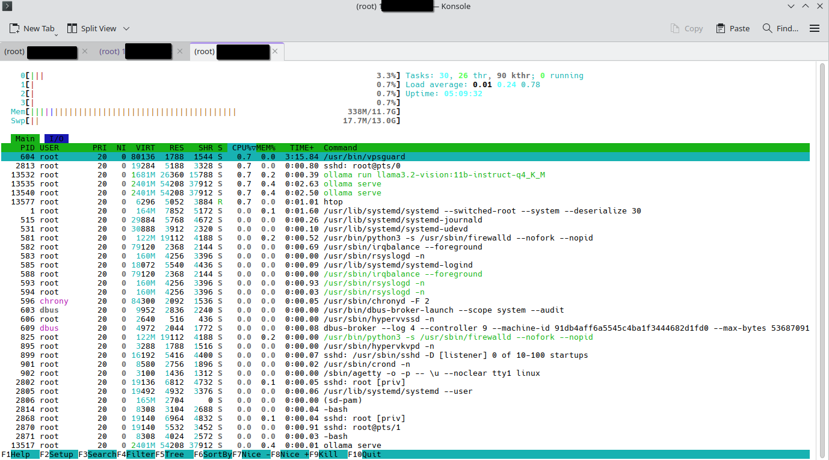Click the Swp usage meter bar
Image resolution: width=829 pixels, height=460 pixels.
click(x=206, y=121)
